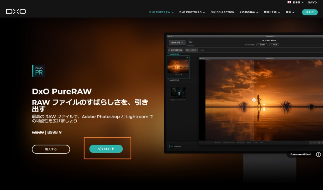
Task: Click the struck-through price 12900
Action: click(38, 132)
